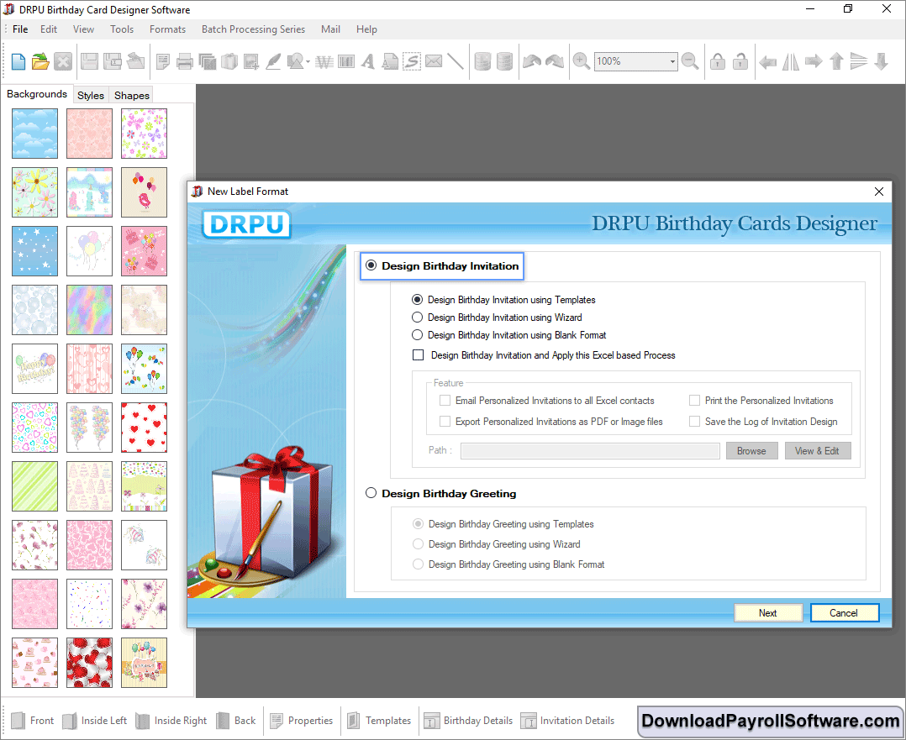Screen dimensions: 906x740
Task: Tick Print the Personalized Invitations checkbox
Action: pyautogui.click(x=694, y=401)
